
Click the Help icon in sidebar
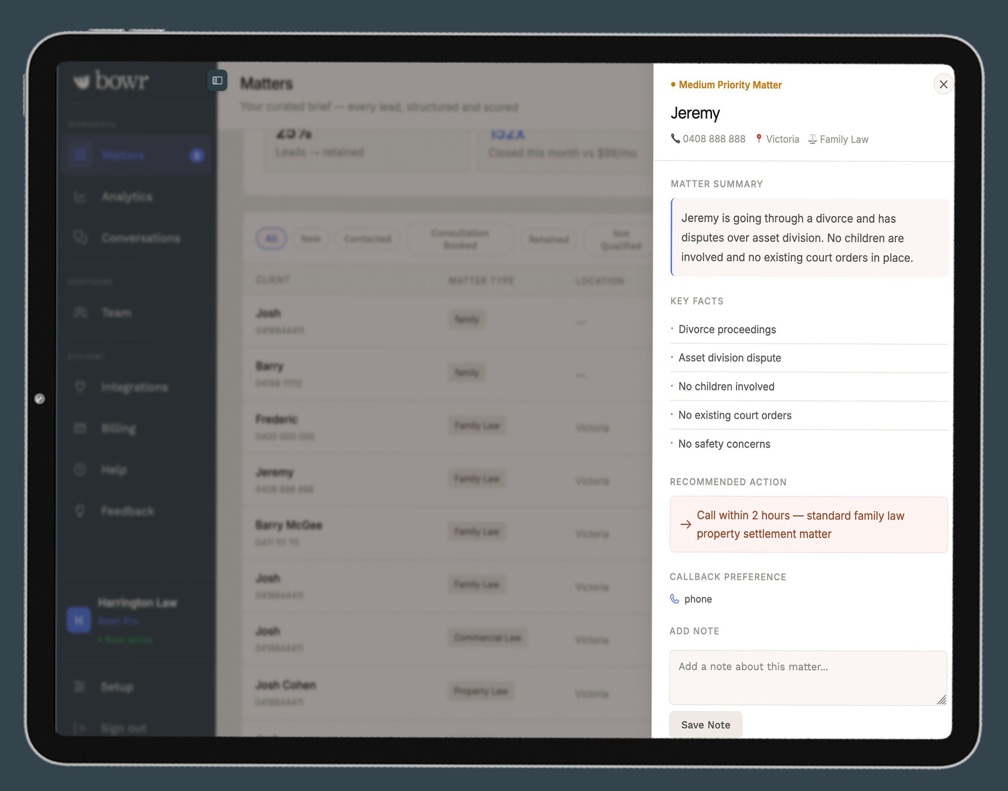coord(80,469)
